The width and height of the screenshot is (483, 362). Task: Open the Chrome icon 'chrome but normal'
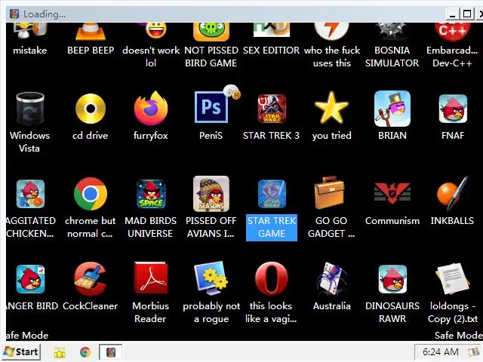[x=91, y=194]
